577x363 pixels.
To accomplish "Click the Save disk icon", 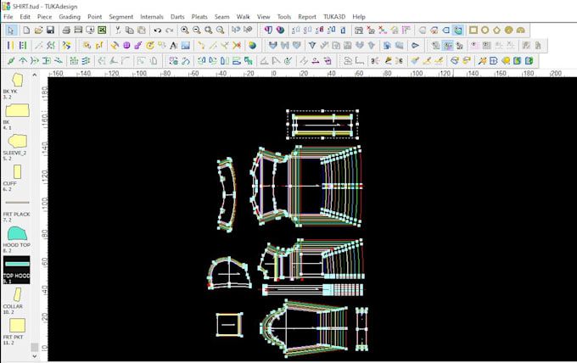I will [x=50, y=31].
